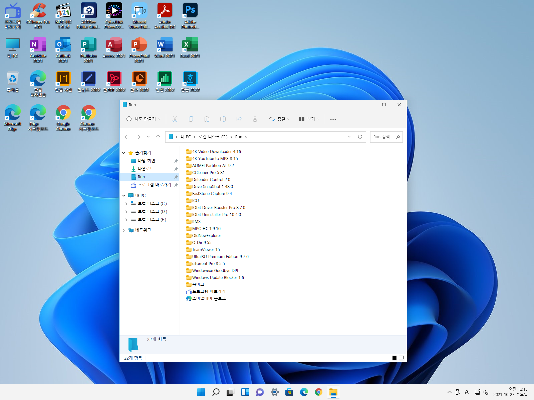This screenshot has width=534, height=400.
Task: Select the Defender Control 2.0 folder
Action: 208,180
